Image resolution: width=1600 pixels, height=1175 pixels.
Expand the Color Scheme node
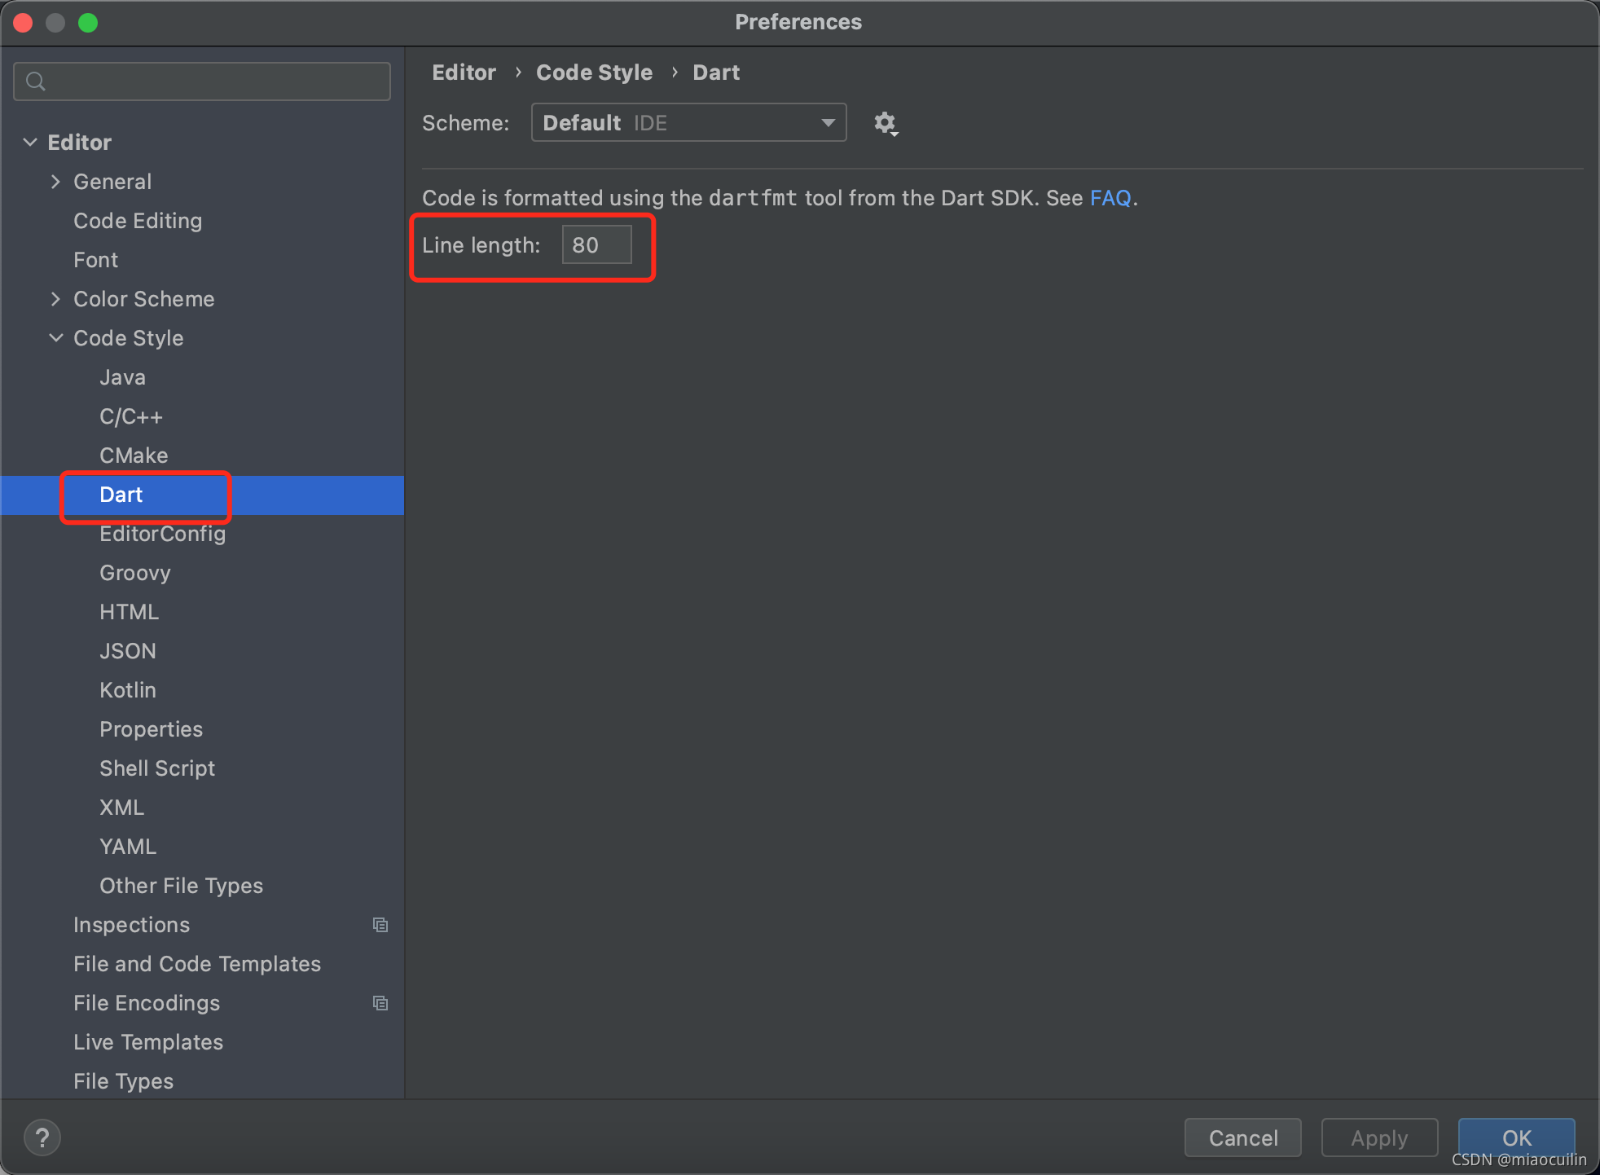55,299
